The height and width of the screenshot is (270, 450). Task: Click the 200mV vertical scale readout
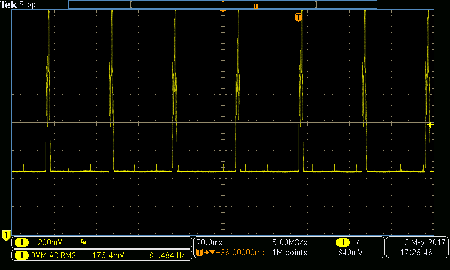[50, 242]
